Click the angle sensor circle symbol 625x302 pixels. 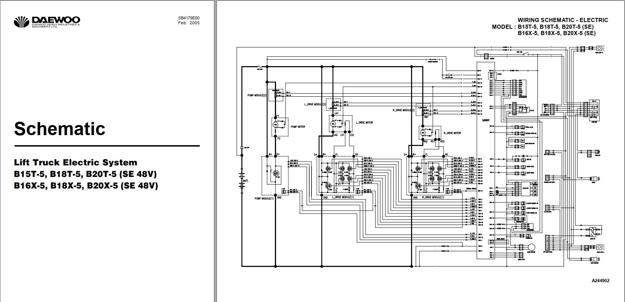click(x=531, y=247)
